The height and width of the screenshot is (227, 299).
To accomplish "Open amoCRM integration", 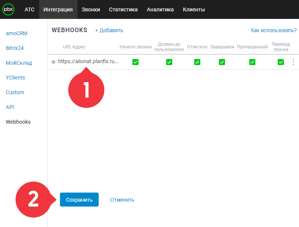I will pos(17,33).
